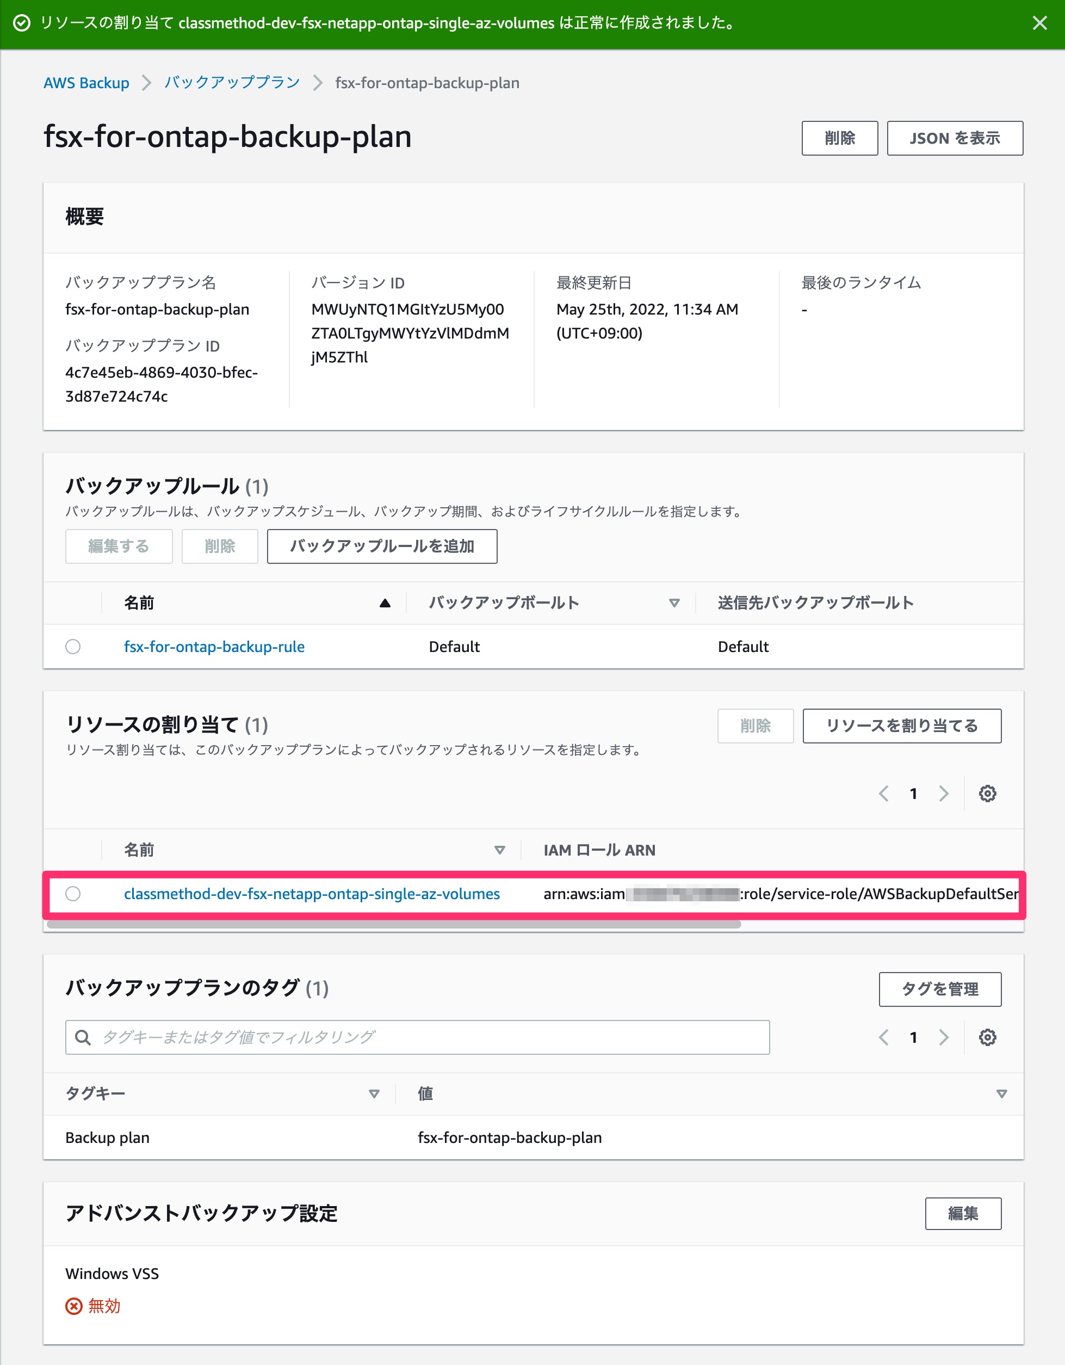This screenshot has width=1065, height=1365.
Task: Sort resource assignments by 名前 arrow
Action: pyautogui.click(x=499, y=850)
